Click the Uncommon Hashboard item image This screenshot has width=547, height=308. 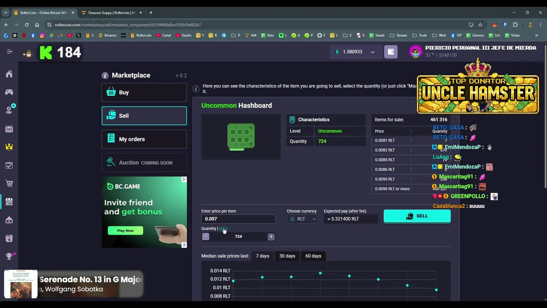[x=241, y=137]
